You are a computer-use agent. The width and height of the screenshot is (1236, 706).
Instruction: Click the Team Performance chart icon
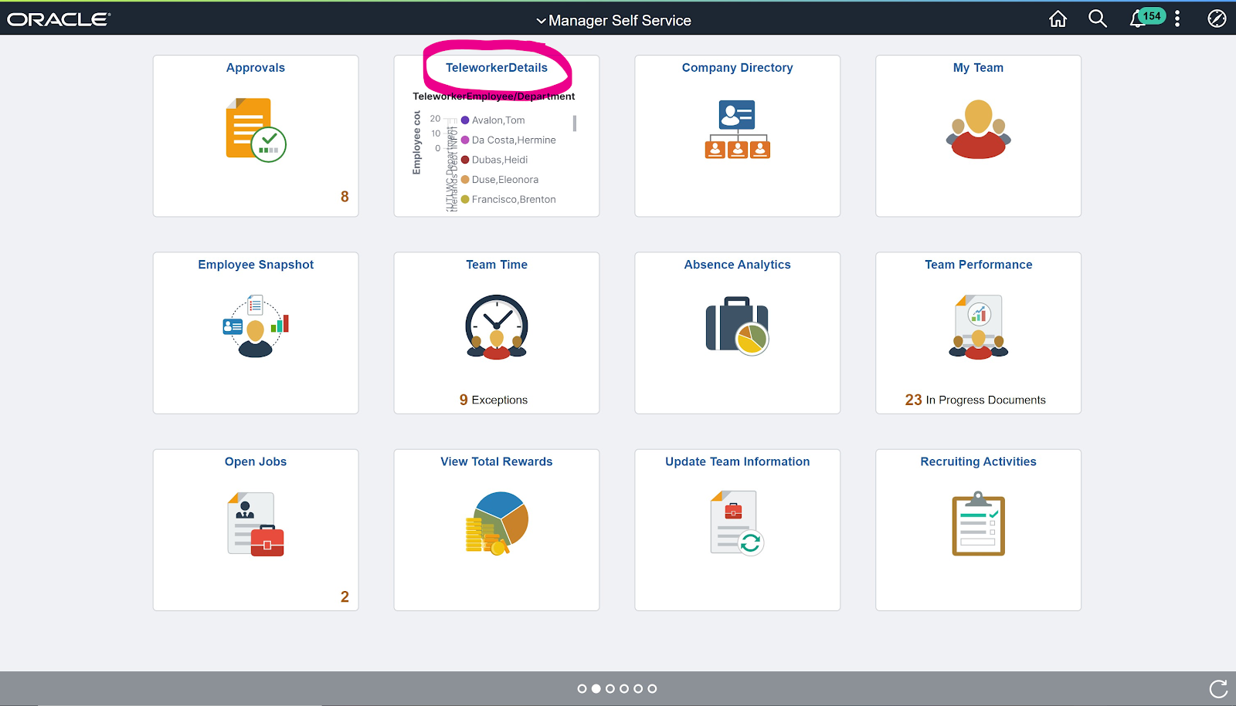[978, 327]
